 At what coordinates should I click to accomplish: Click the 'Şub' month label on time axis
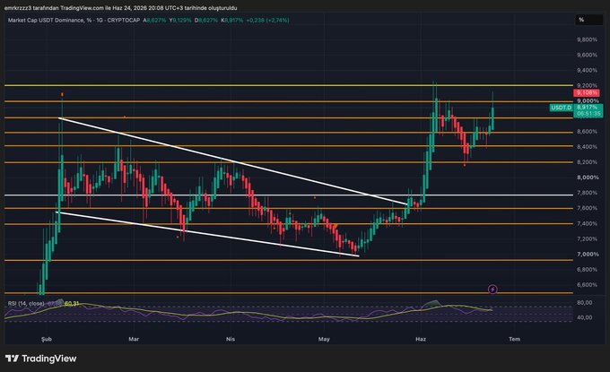pos(47,339)
